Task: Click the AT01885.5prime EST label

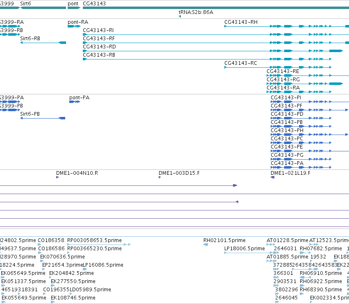Action: pos(287,257)
